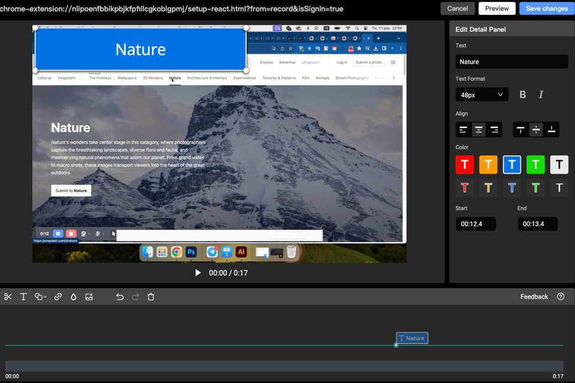
Task: Choose green filled background text color
Action: (535, 164)
